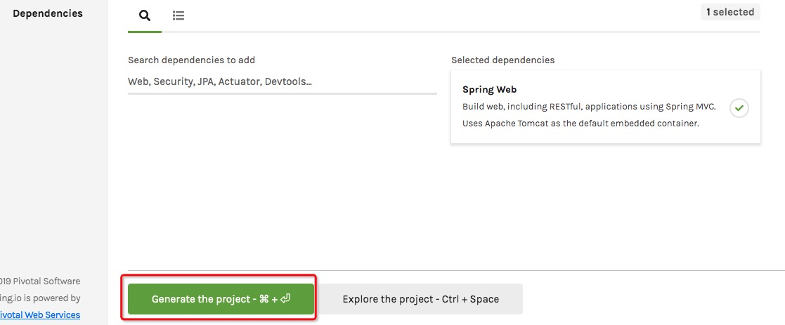Click the 1 selected counter badge
Viewport: 785px width, 325px height.
coord(730,12)
